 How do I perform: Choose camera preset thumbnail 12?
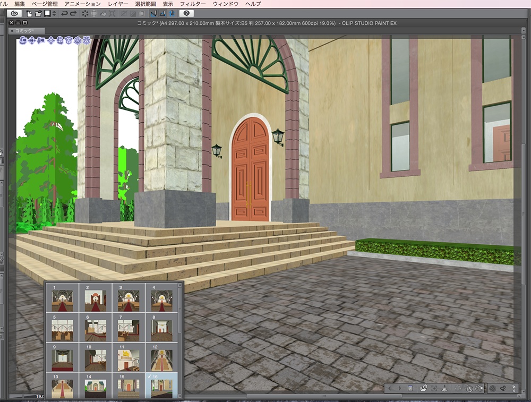(x=161, y=358)
